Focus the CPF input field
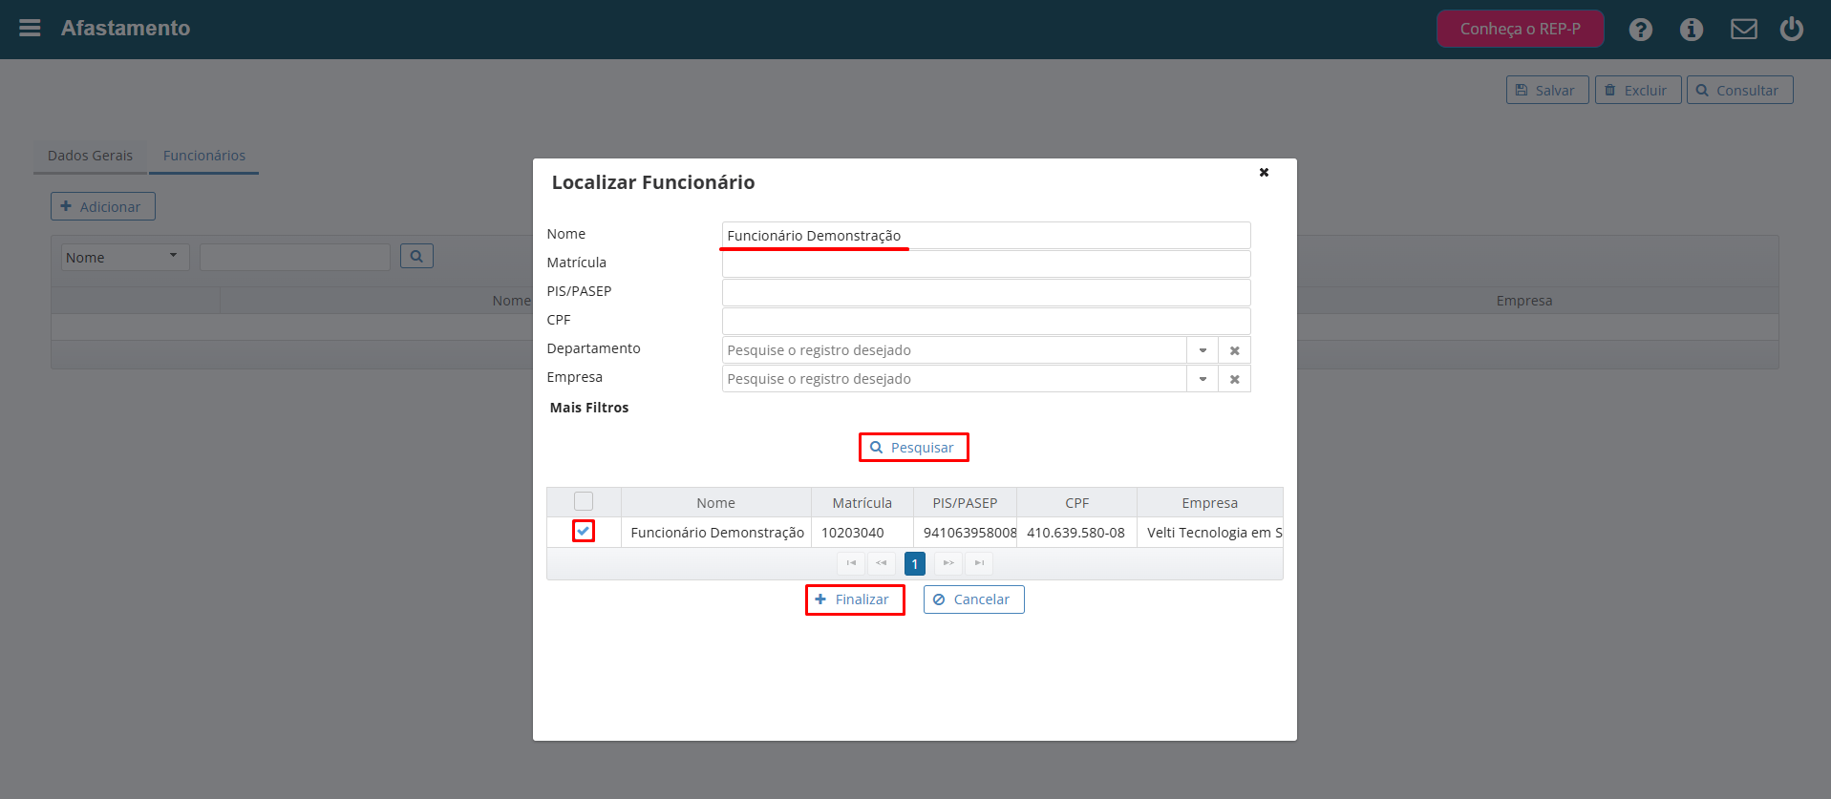This screenshot has height=799, width=1831. [x=986, y=322]
